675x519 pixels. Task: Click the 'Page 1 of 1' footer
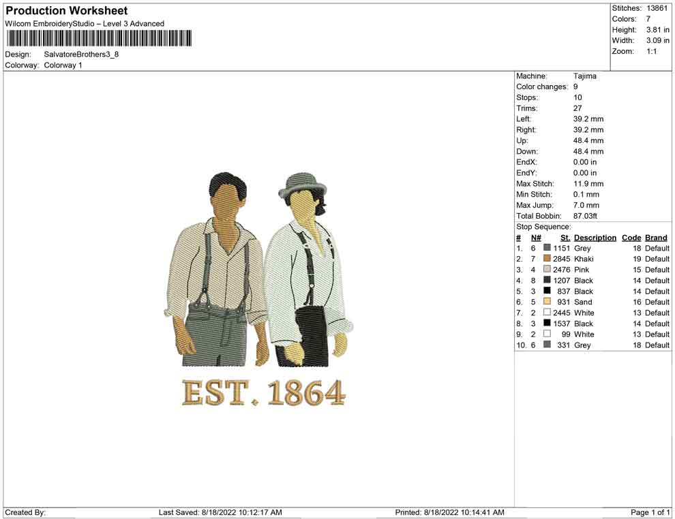click(650, 512)
